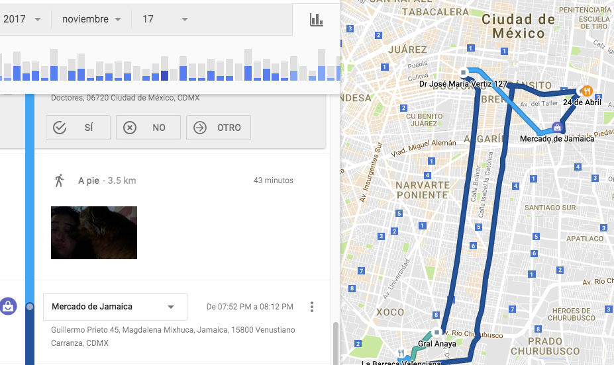Click the purple Mercado de Jamaica map marker
614x365 pixels.
[557, 128]
